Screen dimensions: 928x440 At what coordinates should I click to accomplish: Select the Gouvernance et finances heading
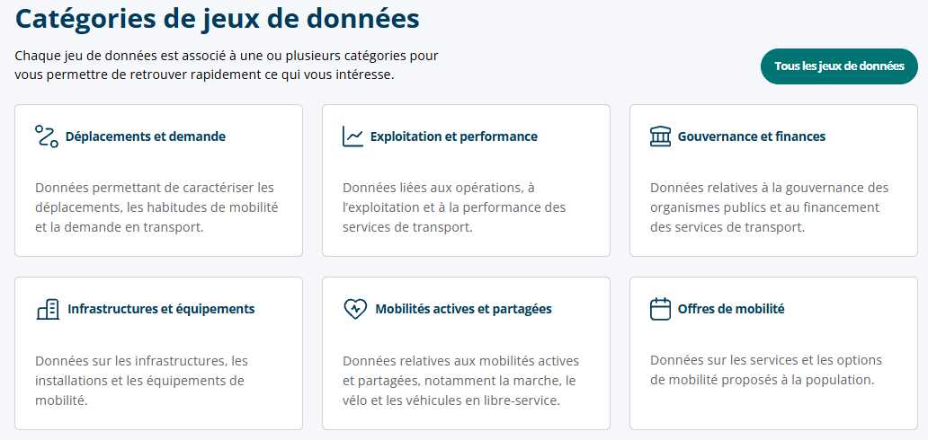coord(752,136)
